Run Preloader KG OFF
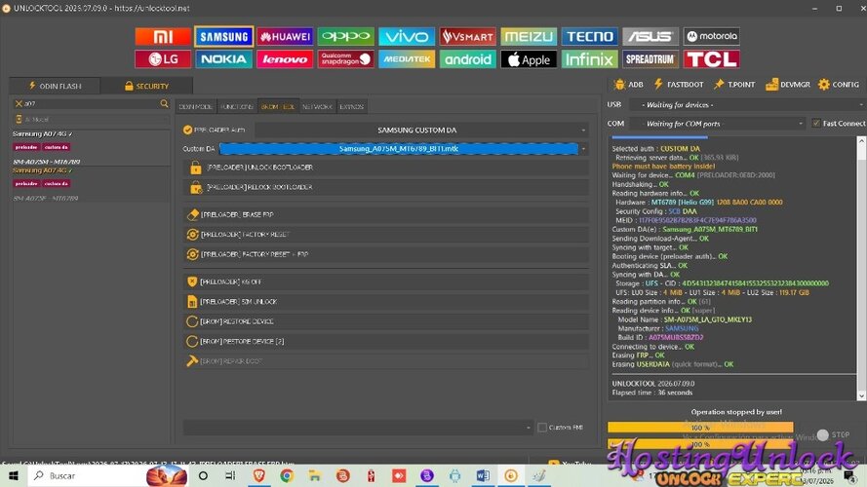The width and height of the screenshot is (867, 487). pos(385,281)
